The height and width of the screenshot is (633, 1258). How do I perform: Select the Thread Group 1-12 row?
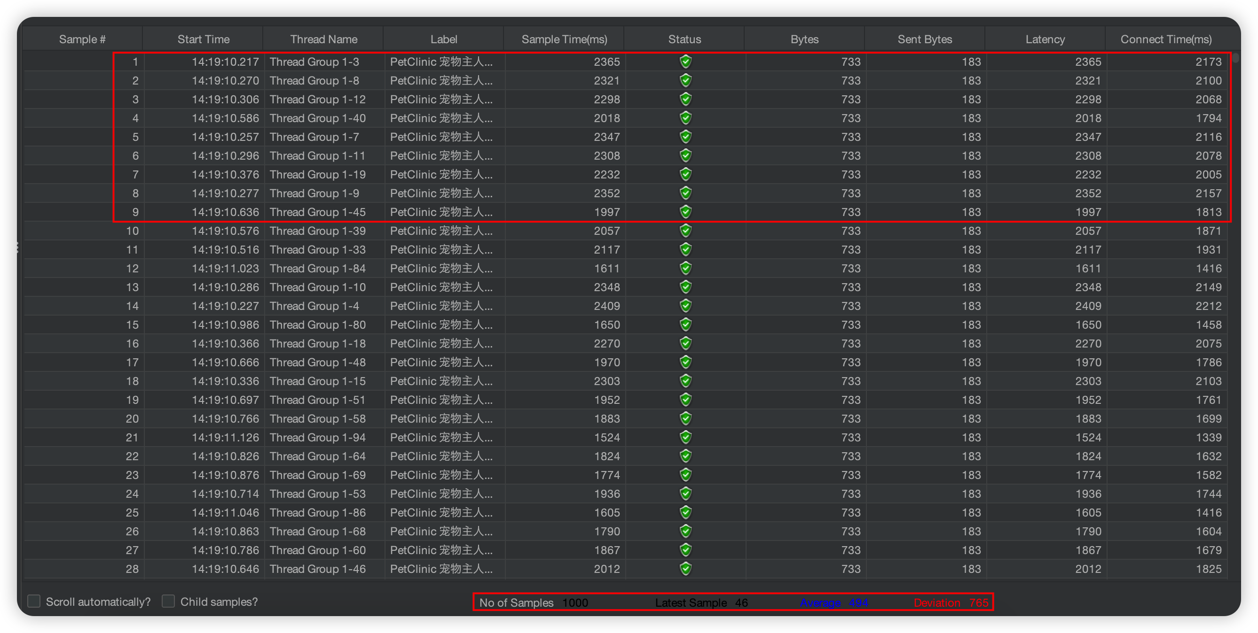point(317,100)
